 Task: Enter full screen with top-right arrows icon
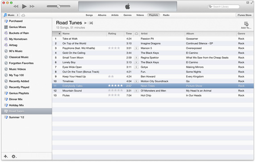[x=252, y=3]
